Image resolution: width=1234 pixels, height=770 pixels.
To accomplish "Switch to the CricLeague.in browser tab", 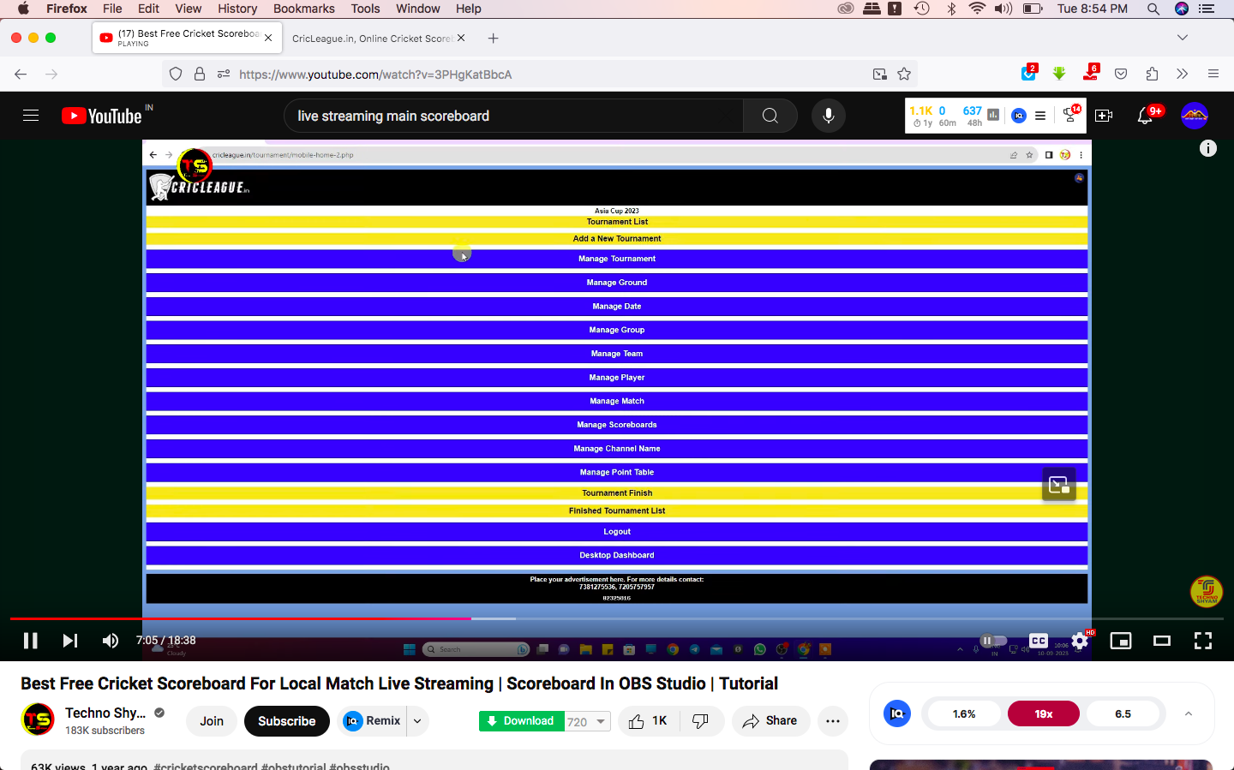I will [x=372, y=39].
